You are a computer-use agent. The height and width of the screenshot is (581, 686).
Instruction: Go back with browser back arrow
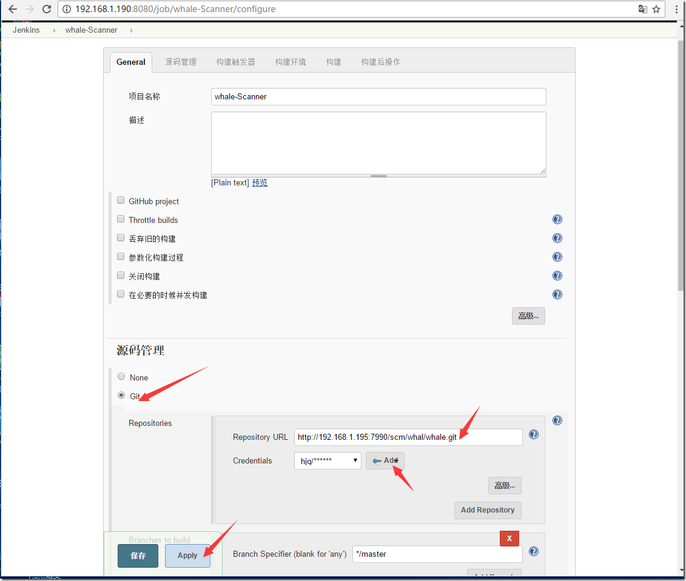click(x=13, y=9)
